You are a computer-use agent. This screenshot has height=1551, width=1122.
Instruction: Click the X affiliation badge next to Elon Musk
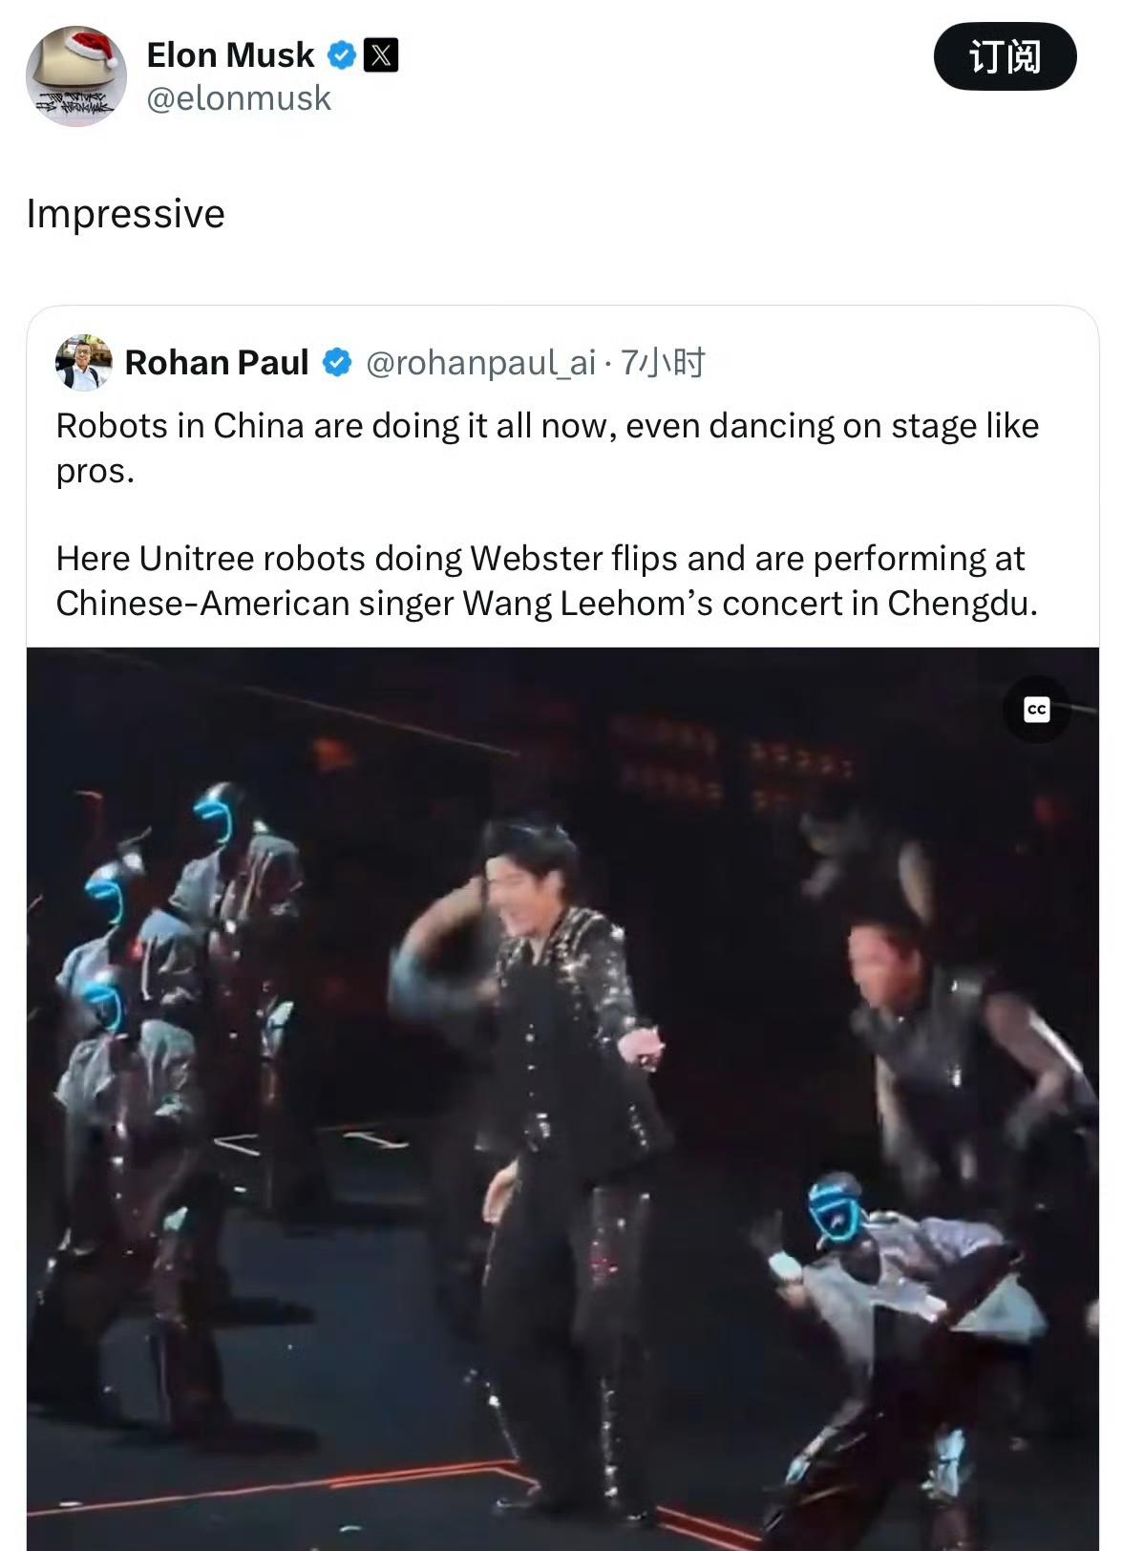381,54
